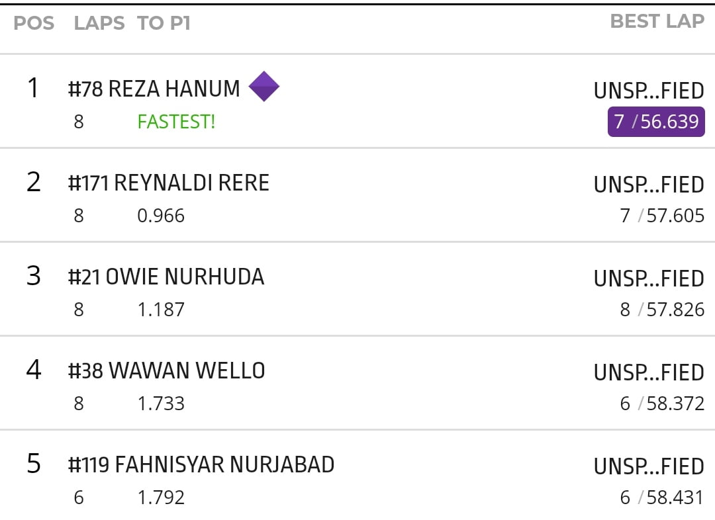The height and width of the screenshot is (520, 715).
Task: Click the 1.187 gap value
Action: 161,310
